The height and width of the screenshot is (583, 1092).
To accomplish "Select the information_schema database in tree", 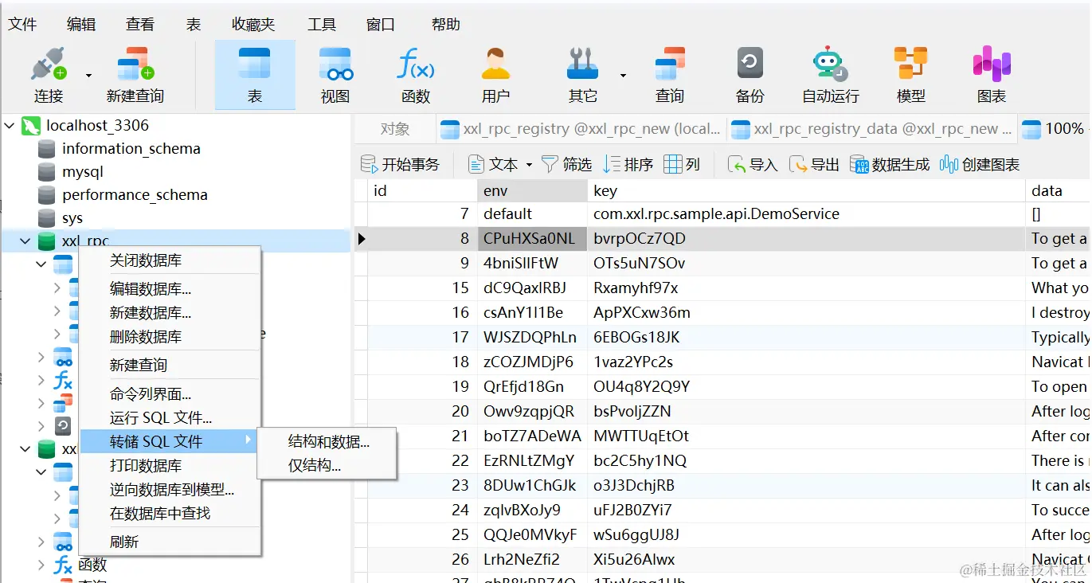I will tap(131, 149).
